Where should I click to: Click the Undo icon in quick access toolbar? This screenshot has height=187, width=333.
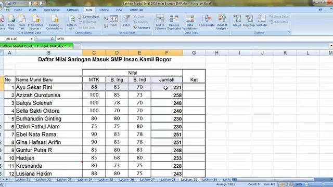pos(15,4)
